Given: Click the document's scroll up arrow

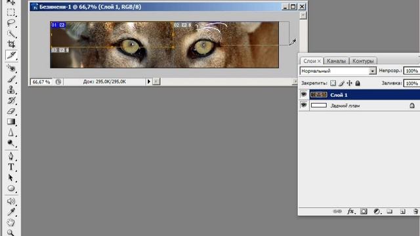Looking at the screenshot, I should click(x=303, y=16).
